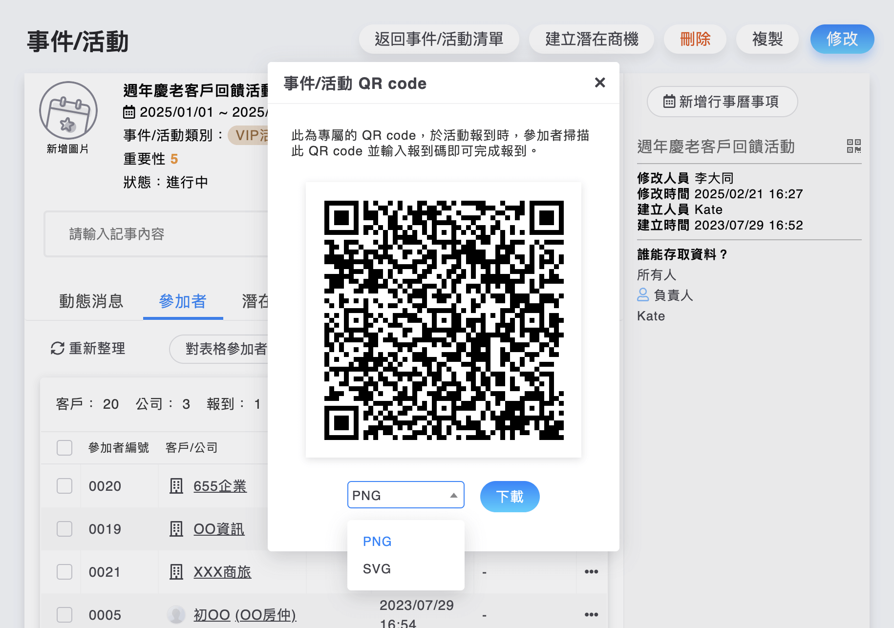Screen dimensions: 894x628
Task: Open QR code icon beside event title
Action: point(853,146)
